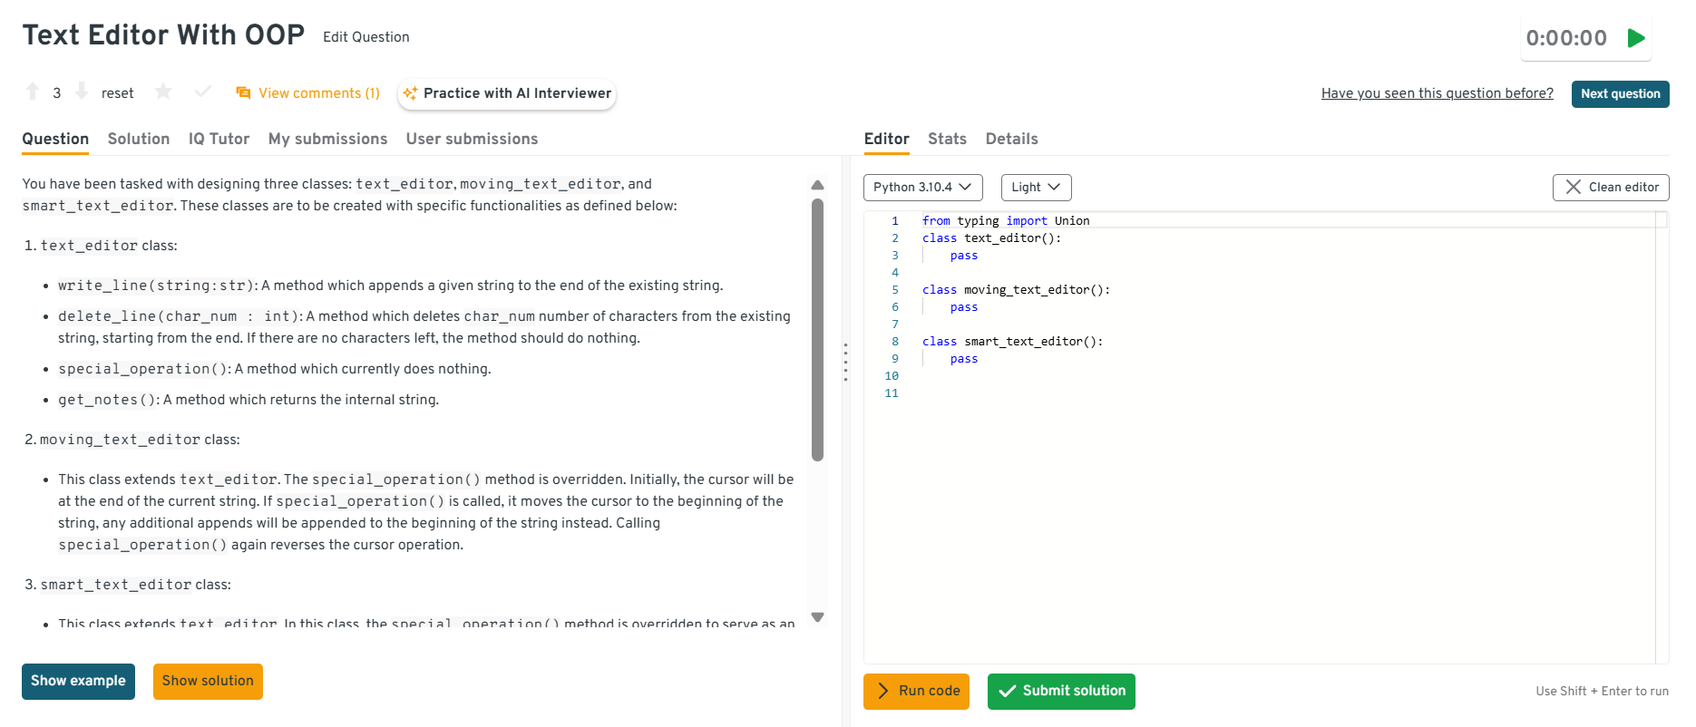Toggle the completed checkmark icon
The height and width of the screenshot is (727, 1696).
click(x=203, y=92)
